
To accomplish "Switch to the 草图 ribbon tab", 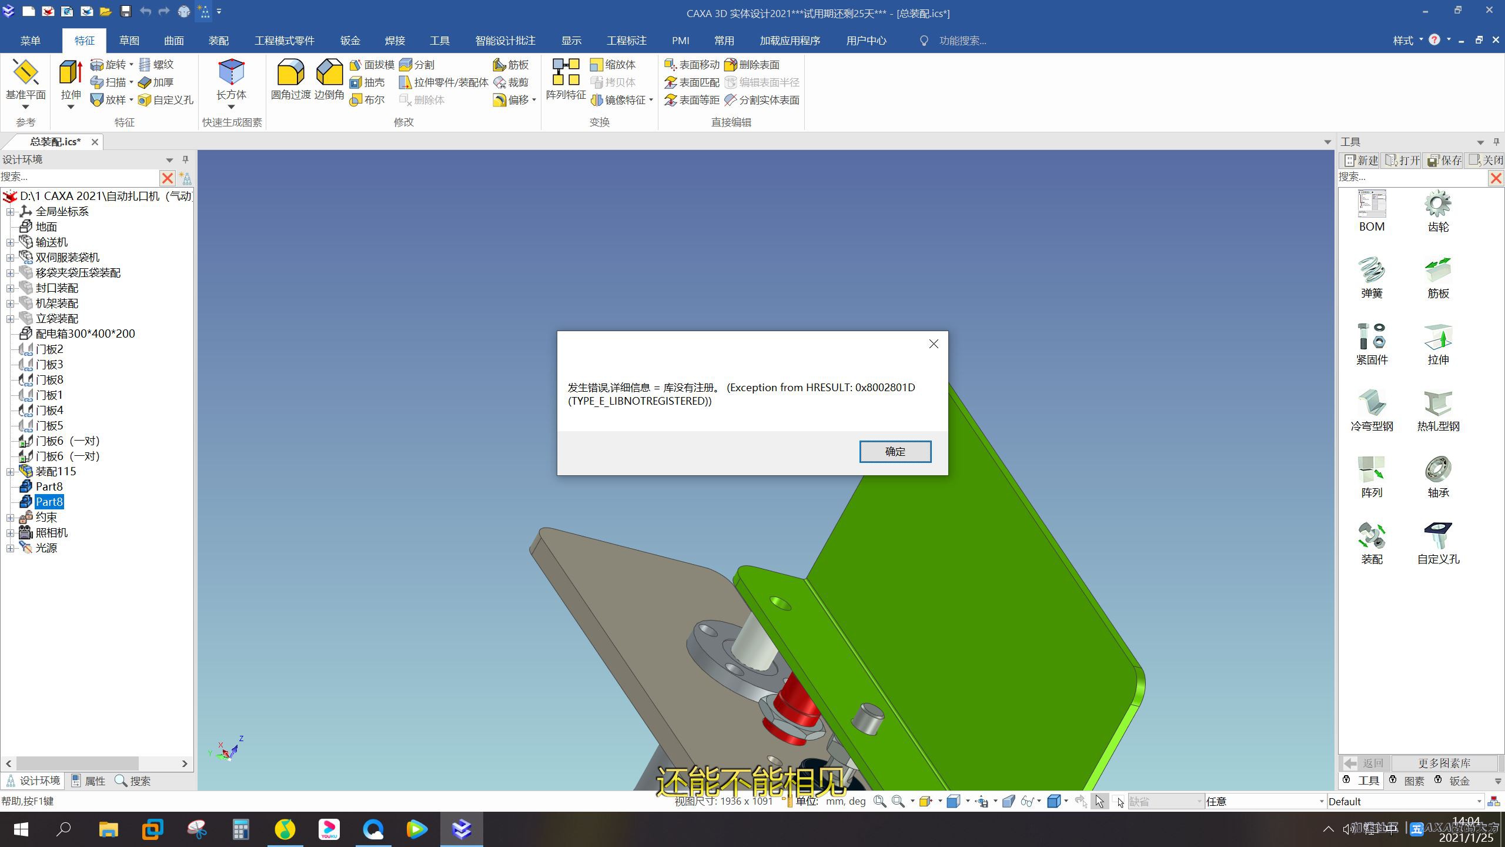I will (x=129, y=41).
